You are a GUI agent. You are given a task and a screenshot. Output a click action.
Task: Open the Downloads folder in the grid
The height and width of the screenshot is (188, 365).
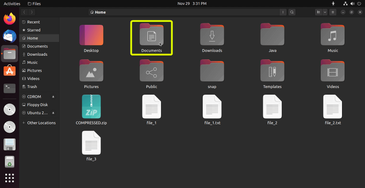point(212,34)
